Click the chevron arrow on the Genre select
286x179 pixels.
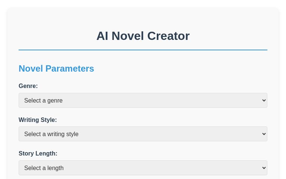click(264, 100)
